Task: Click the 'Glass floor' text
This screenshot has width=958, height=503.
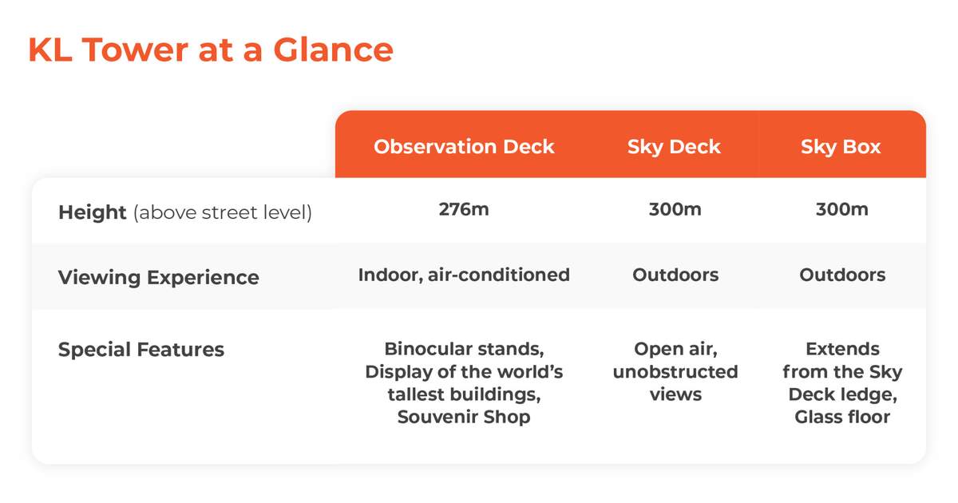Action: point(842,417)
